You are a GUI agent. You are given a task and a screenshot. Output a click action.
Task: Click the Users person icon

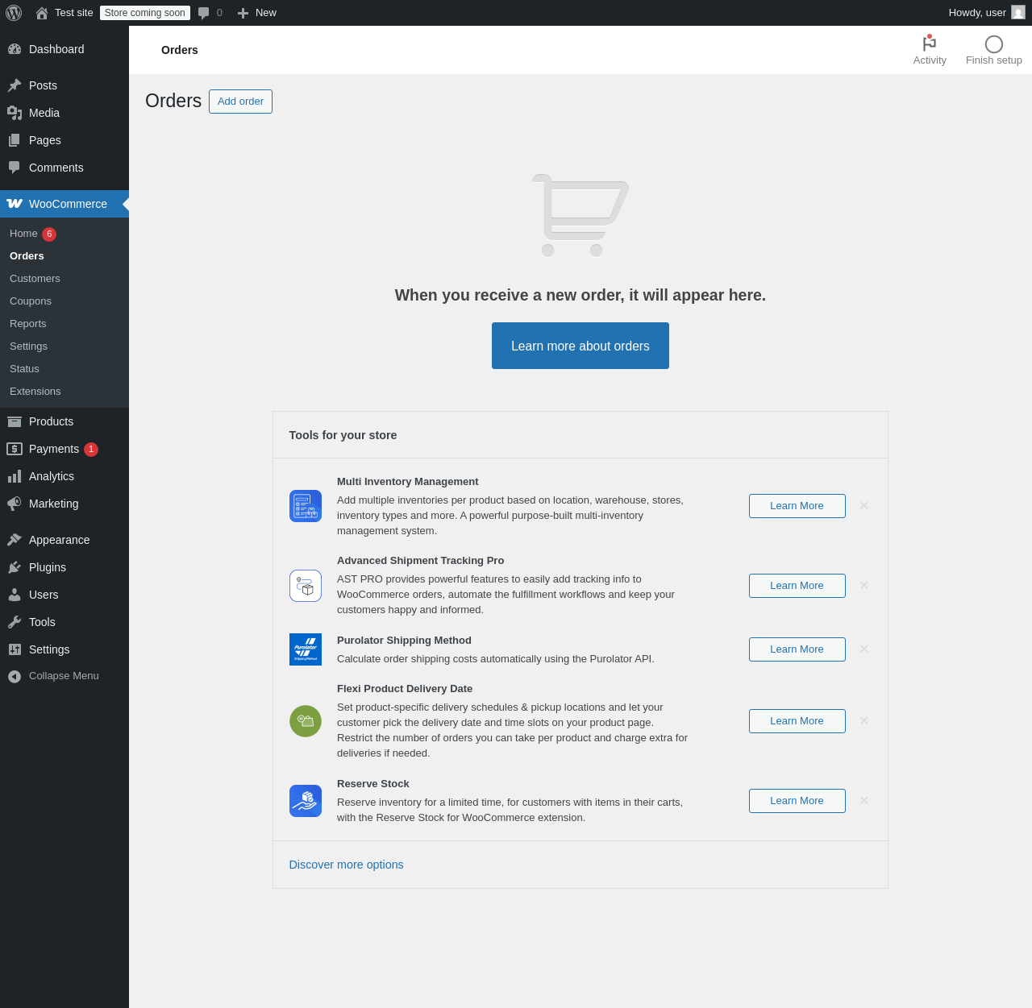click(x=15, y=595)
